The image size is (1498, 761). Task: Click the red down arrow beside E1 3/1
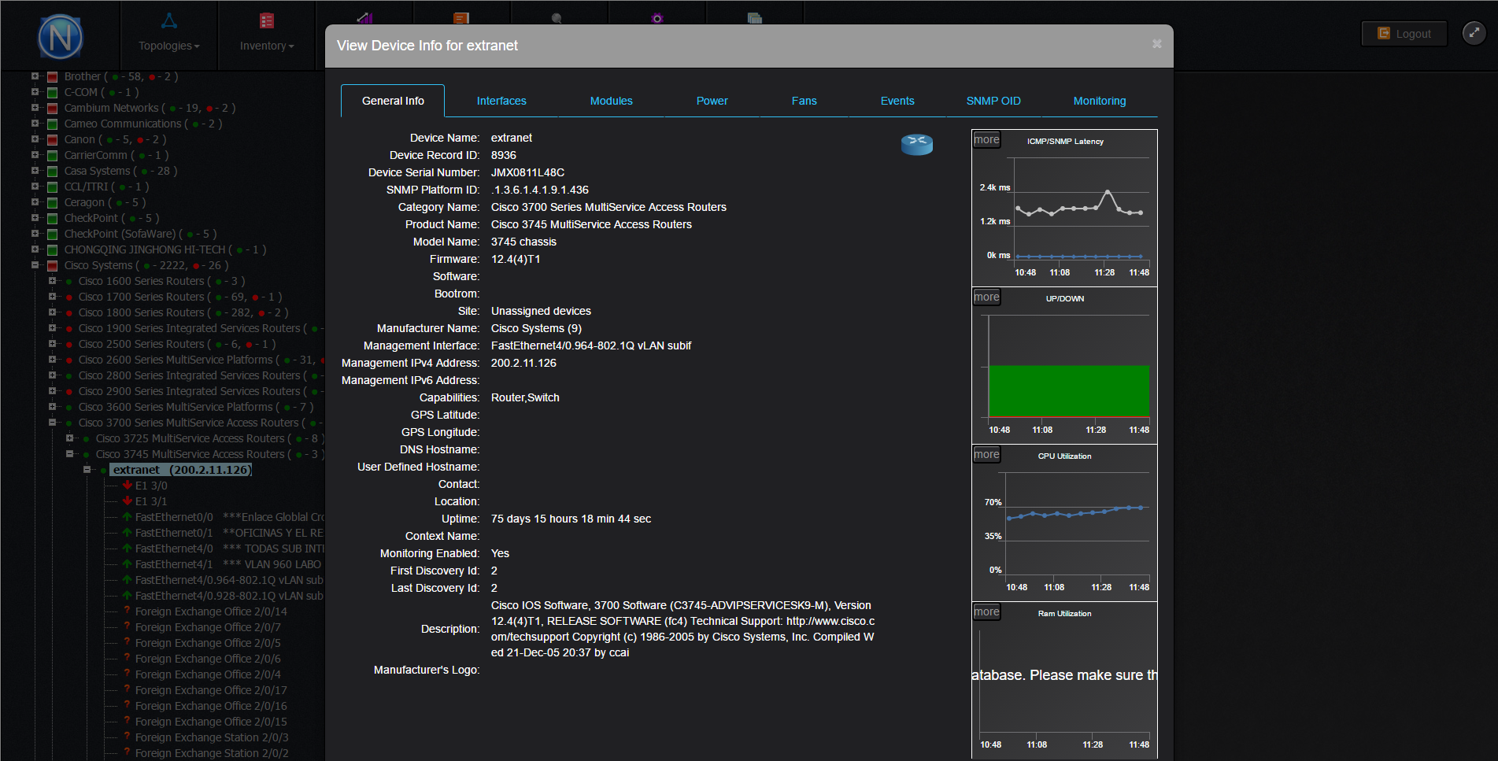pos(128,501)
